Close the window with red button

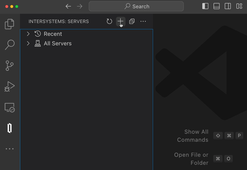6,7
